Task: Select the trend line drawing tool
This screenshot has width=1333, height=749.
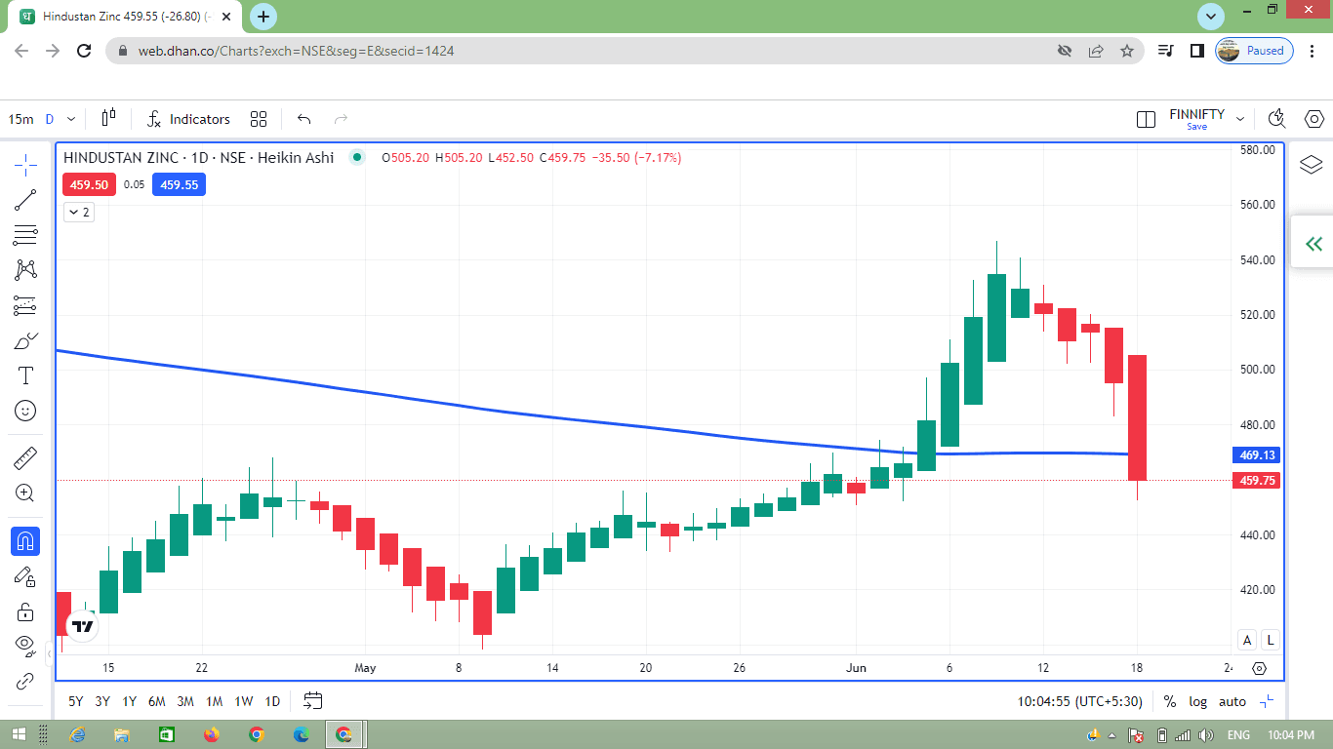Action: pos(25,200)
